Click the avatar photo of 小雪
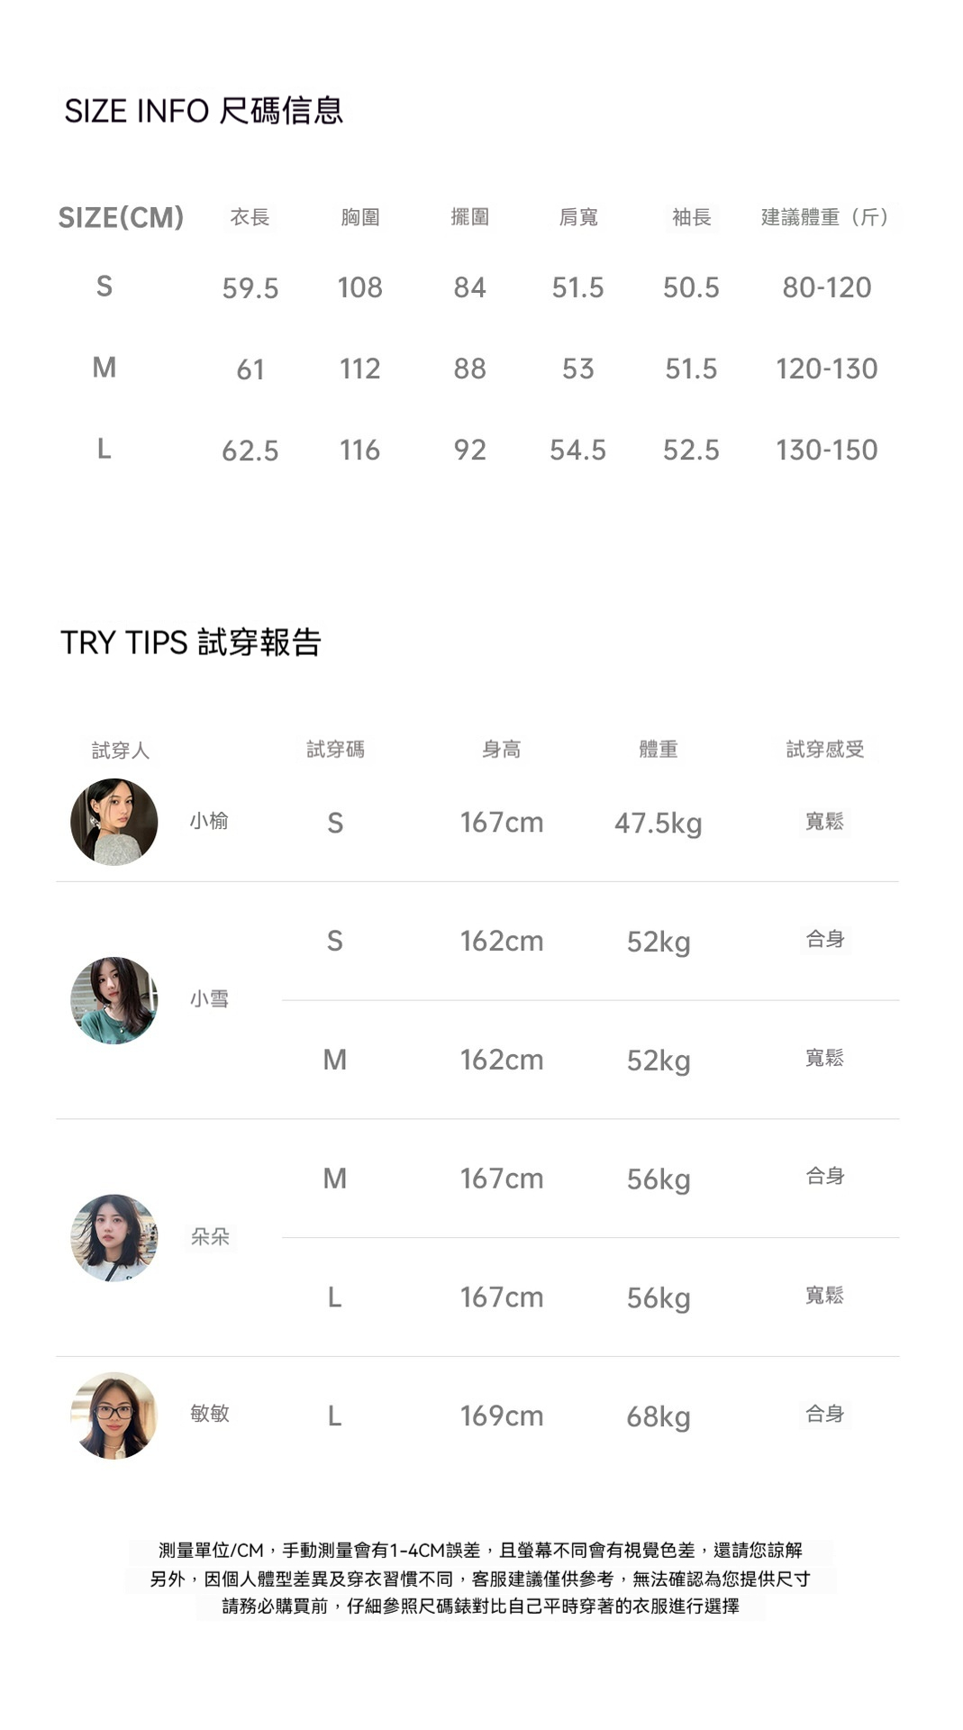Image resolution: width=963 pixels, height=1730 pixels. [x=114, y=1000]
